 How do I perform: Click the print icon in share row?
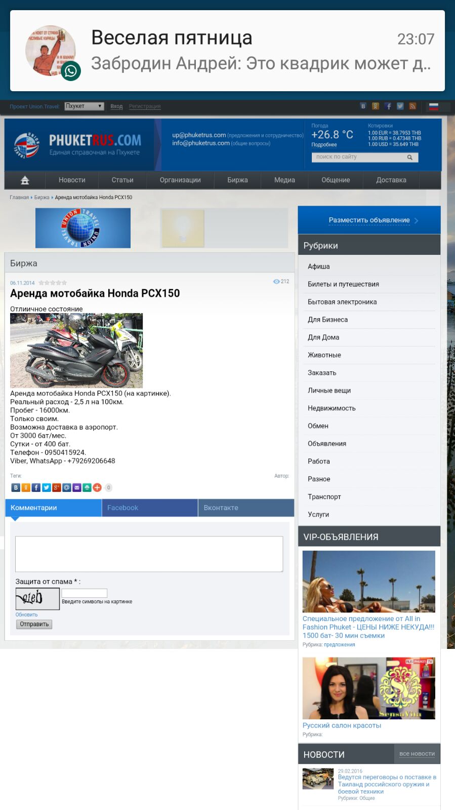coord(87,487)
